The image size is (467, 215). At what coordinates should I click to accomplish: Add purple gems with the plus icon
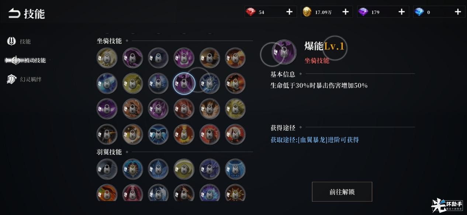pos(401,12)
